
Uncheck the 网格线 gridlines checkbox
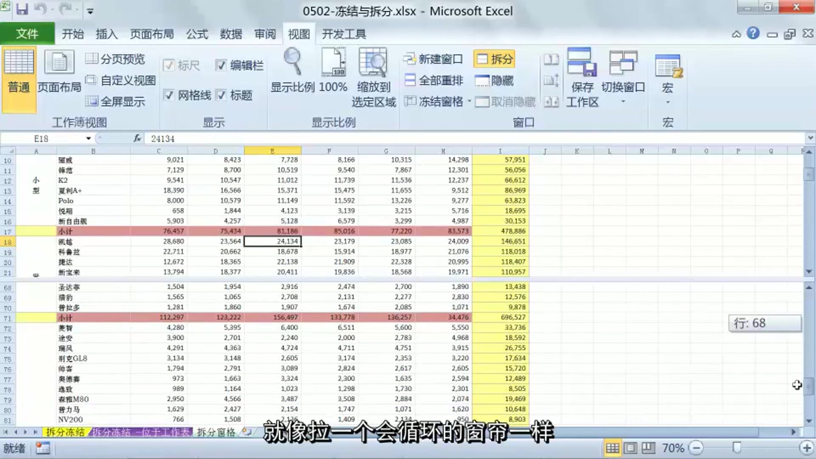click(x=169, y=96)
